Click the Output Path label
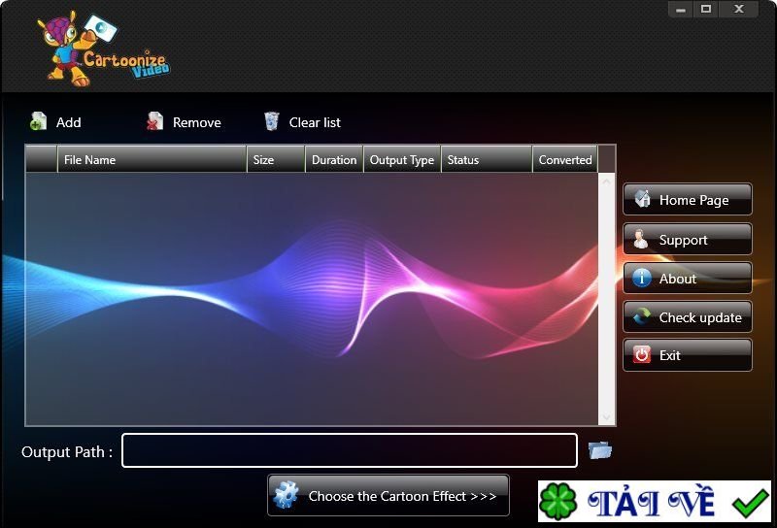 (67, 451)
